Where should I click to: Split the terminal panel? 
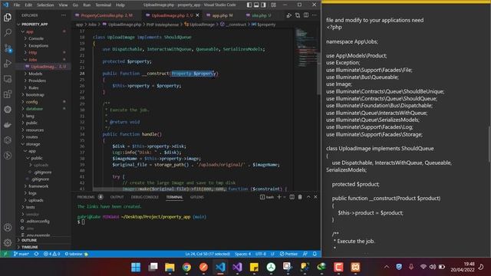292,197
